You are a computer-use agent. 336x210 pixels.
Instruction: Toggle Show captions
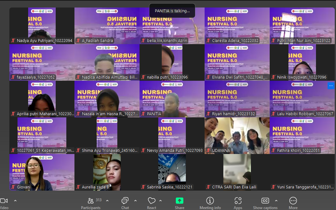coord(265,203)
